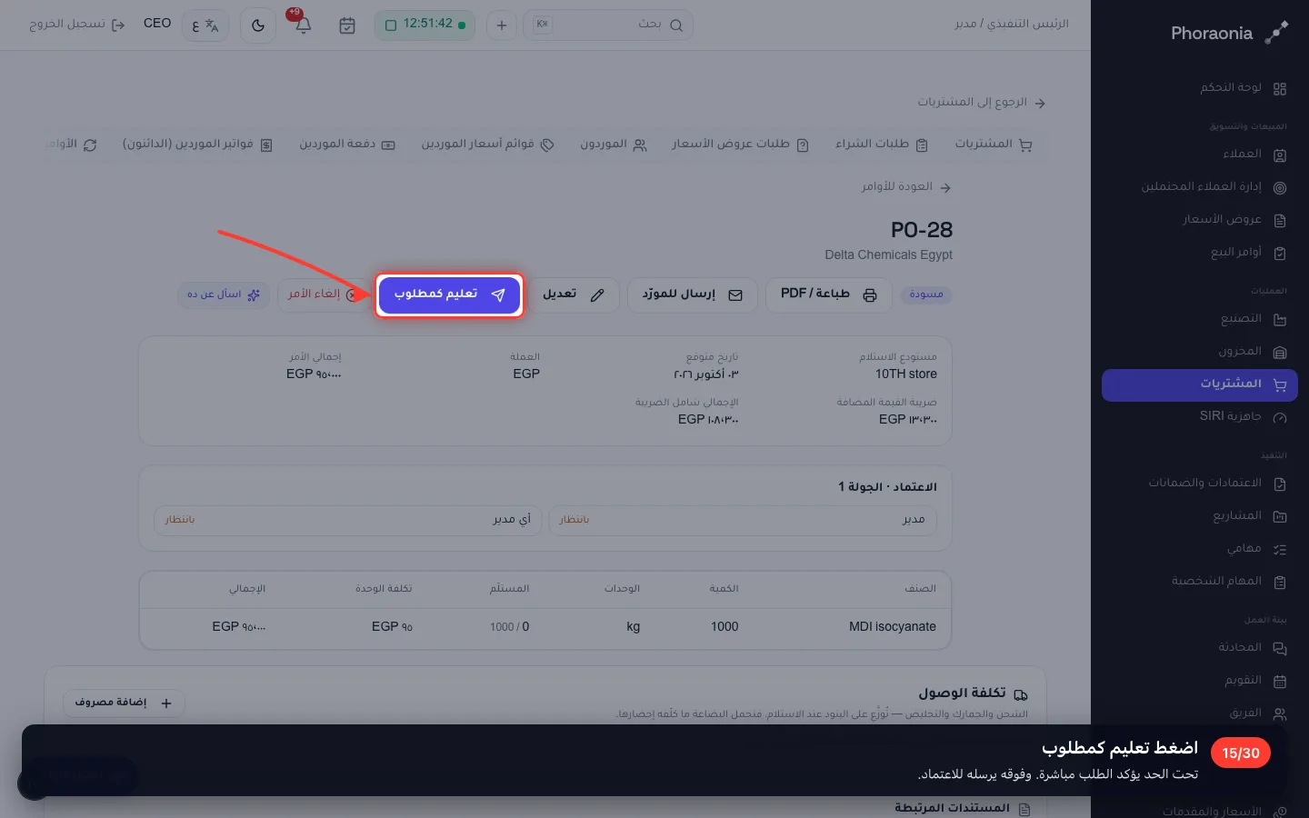Switch to 'قوائم أسعار الموردين' tab
Viewport: 1309px width, 818px height.
[487, 144]
